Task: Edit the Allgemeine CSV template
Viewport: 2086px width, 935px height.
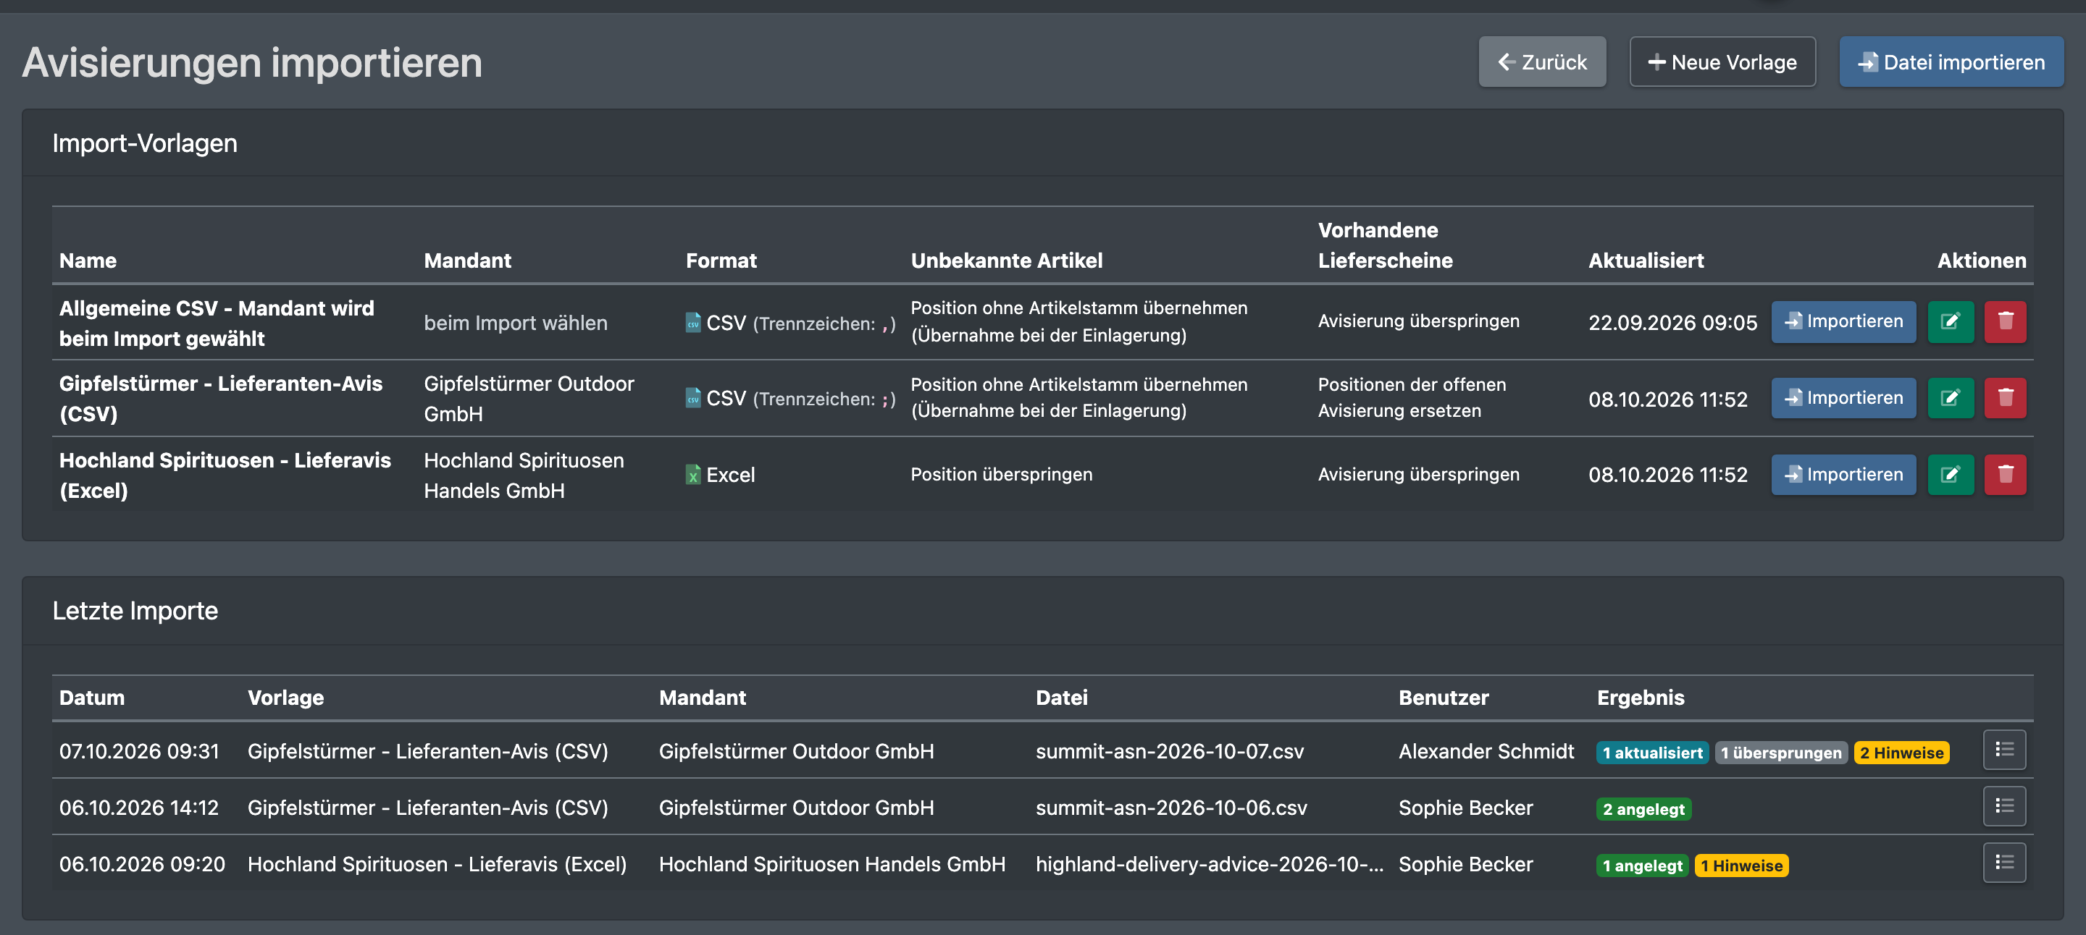Action: pyautogui.click(x=1950, y=322)
